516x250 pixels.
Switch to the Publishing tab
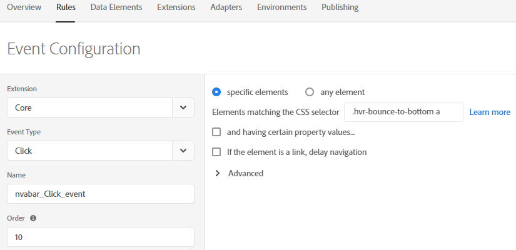click(x=340, y=7)
